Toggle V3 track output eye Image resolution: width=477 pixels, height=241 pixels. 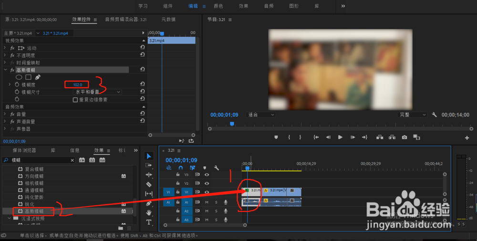(x=207, y=175)
